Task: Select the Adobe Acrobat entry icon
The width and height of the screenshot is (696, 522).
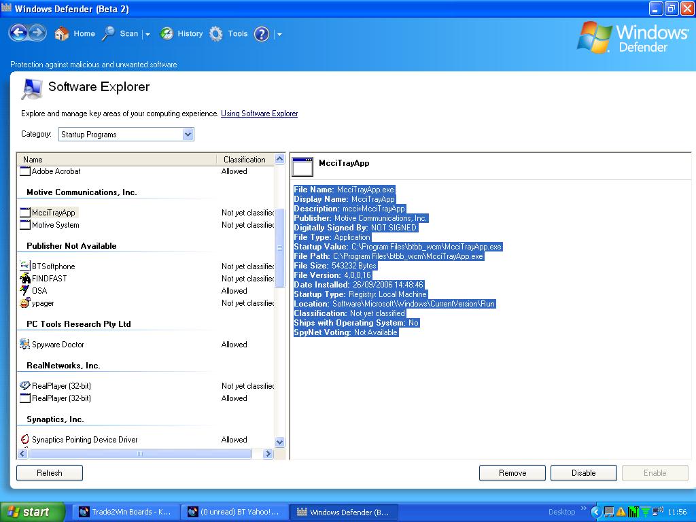Action: [x=25, y=171]
